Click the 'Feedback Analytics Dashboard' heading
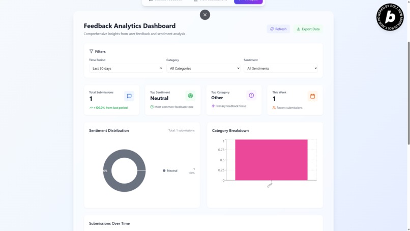The image size is (410, 231). (x=130, y=26)
